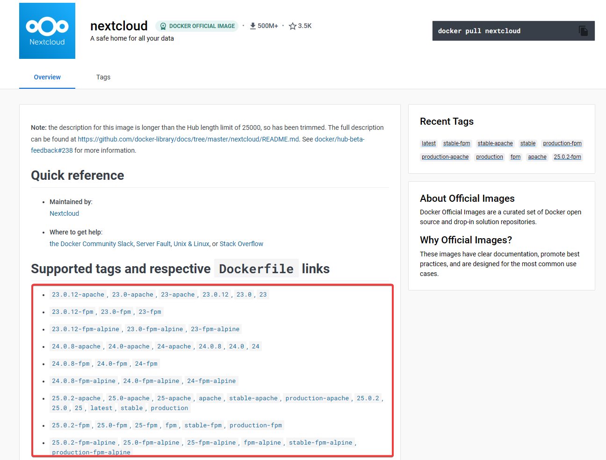
Task: Open the stable-apache Dockerfile link in tags list
Action: point(253,398)
